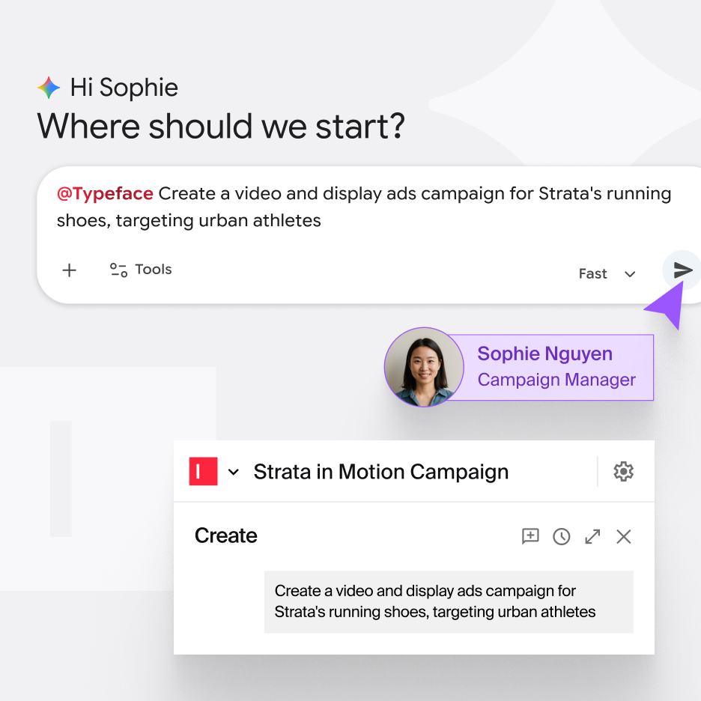Close the Create panel
The width and height of the screenshot is (701, 701).
click(x=624, y=536)
